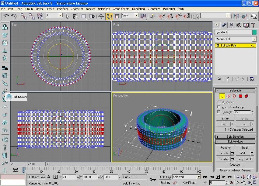Viewport: 259px width, 186px height.
Task: Toggle the 3D Snaps magnet
Action: click(x=162, y=16)
